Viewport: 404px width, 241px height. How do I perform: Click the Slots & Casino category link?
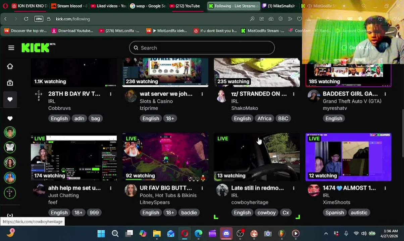click(156, 101)
